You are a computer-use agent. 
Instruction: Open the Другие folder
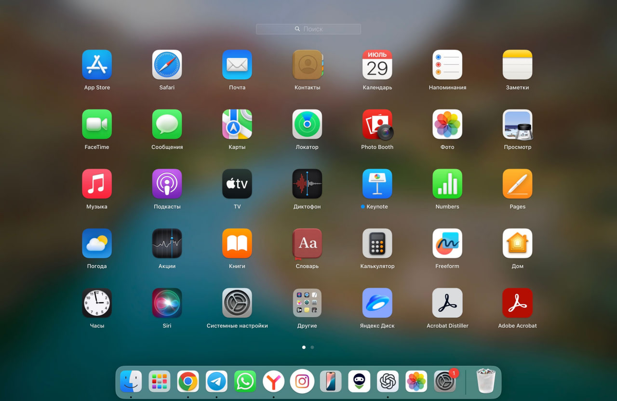pyautogui.click(x=307, y=303)
